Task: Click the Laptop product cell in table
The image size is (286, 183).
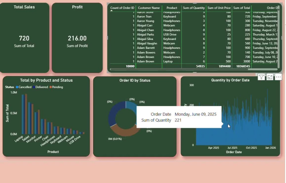Action: 168,61
